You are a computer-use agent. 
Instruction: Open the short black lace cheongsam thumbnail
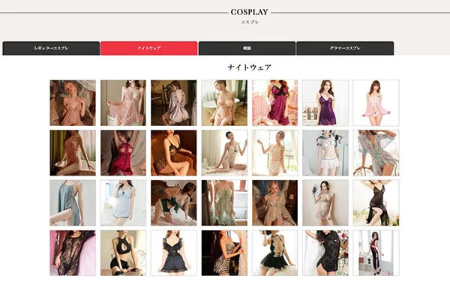pyautogui.click(x=325, y=253)
